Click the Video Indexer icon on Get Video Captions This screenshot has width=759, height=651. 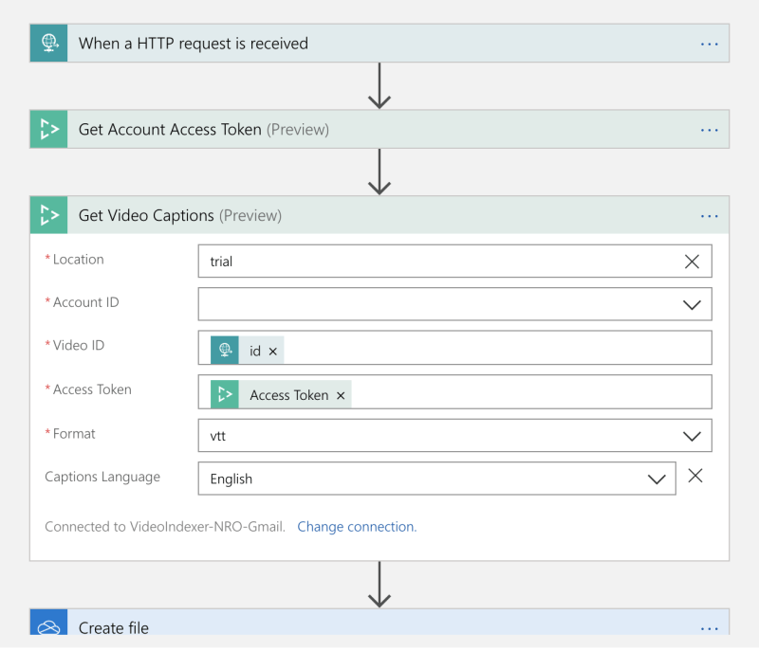[48, 215]
